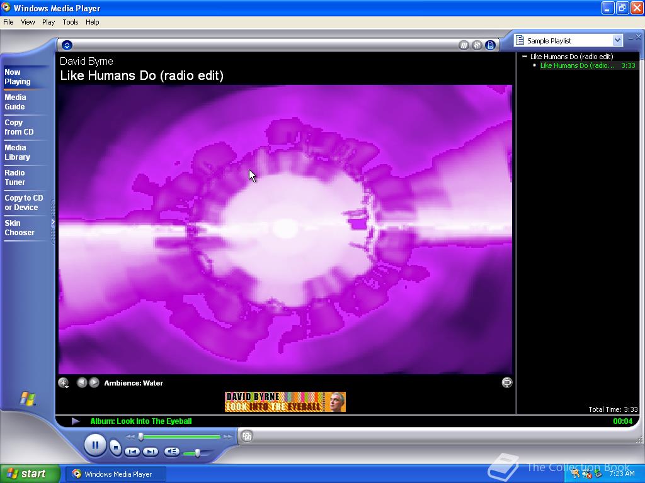Jump to the previous track
The height and width of the screenshot is (483, 645).
[132, 452]
